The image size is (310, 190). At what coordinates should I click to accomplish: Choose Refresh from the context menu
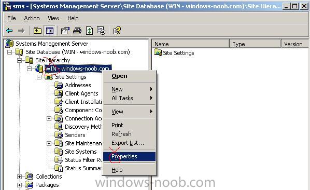129,134
